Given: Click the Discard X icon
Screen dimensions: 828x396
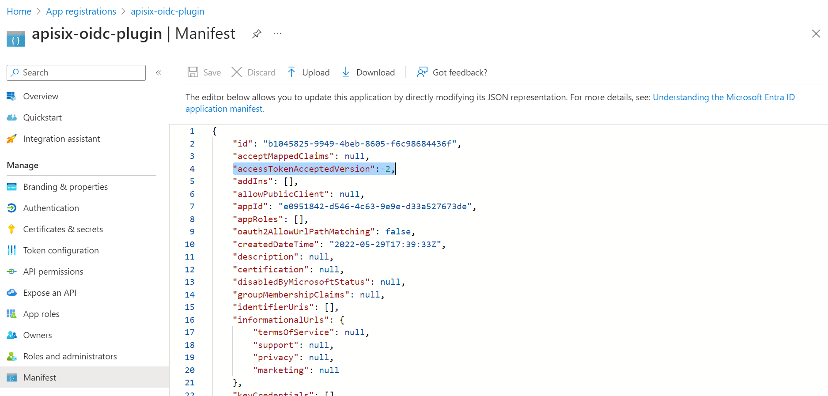Looking at the screenshot, I should click(x=237, y=72).
